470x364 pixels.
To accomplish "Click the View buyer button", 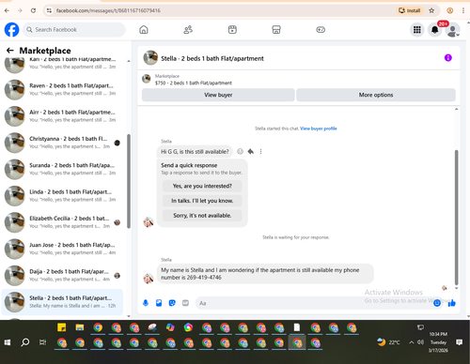I will pos(218,95).
